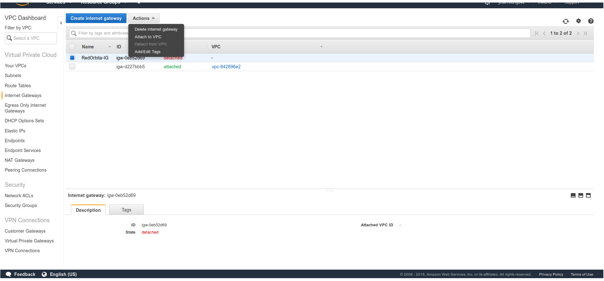
Task: Check the igw-d227bbb5 row checkbox
Action: point(72,67)
